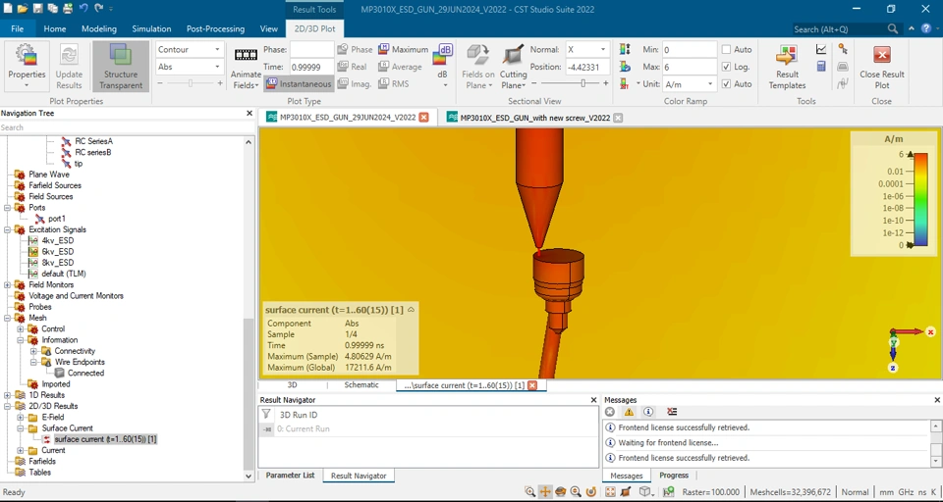Open the Animate Fields filmstrip button
This screenshot has width=943, height=502.
point(246,66)
